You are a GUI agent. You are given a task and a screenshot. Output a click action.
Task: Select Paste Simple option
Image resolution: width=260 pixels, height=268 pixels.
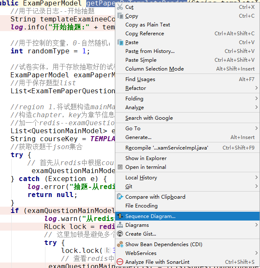point(187,60)
